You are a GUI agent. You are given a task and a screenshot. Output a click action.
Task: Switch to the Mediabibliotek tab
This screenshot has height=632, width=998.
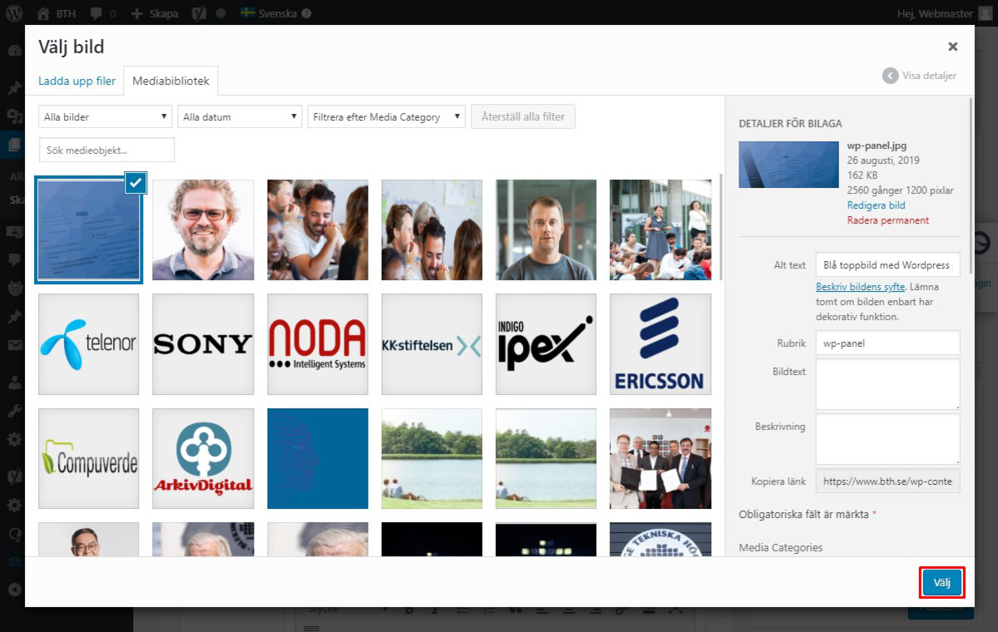(x=171, y=81)
